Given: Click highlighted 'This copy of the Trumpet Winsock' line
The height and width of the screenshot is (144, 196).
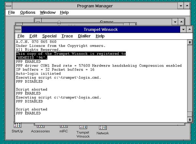Looking at the screenshot, I should pos(71,54).
